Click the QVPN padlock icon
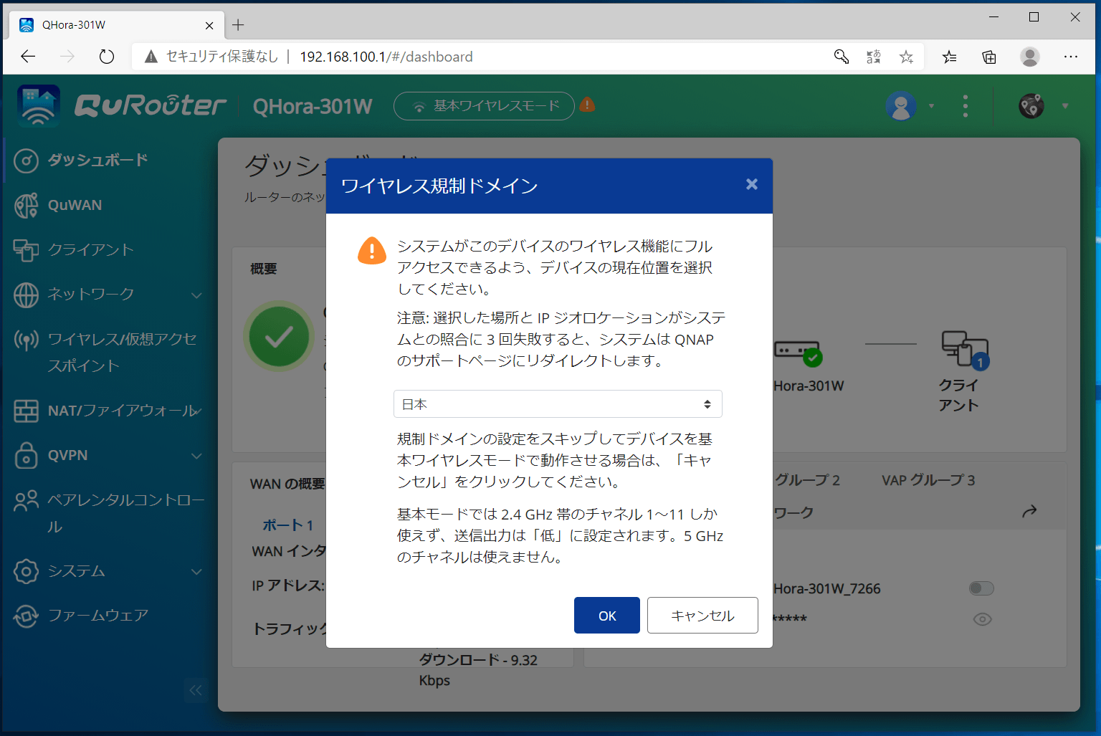 click(26, 456)
